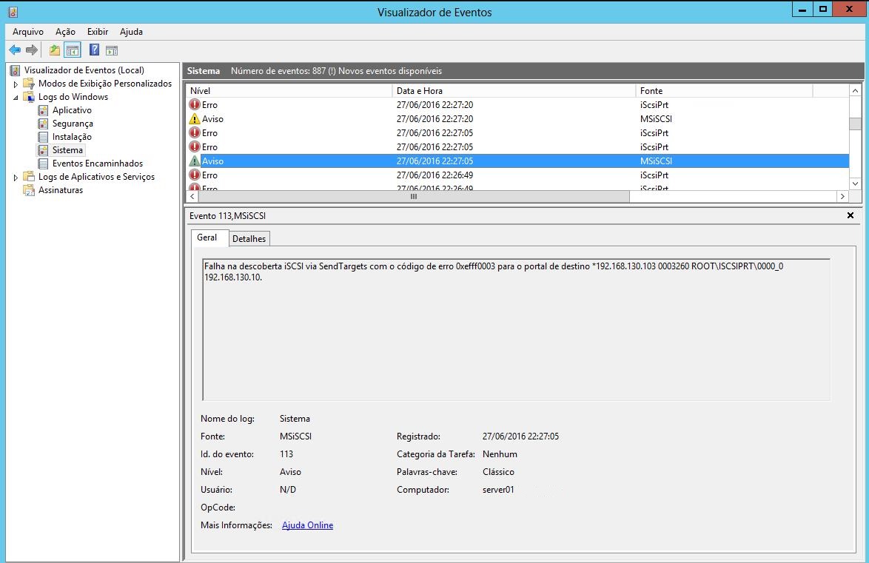Click the Back arrow toolbar icon

click(x=15, y=50)
